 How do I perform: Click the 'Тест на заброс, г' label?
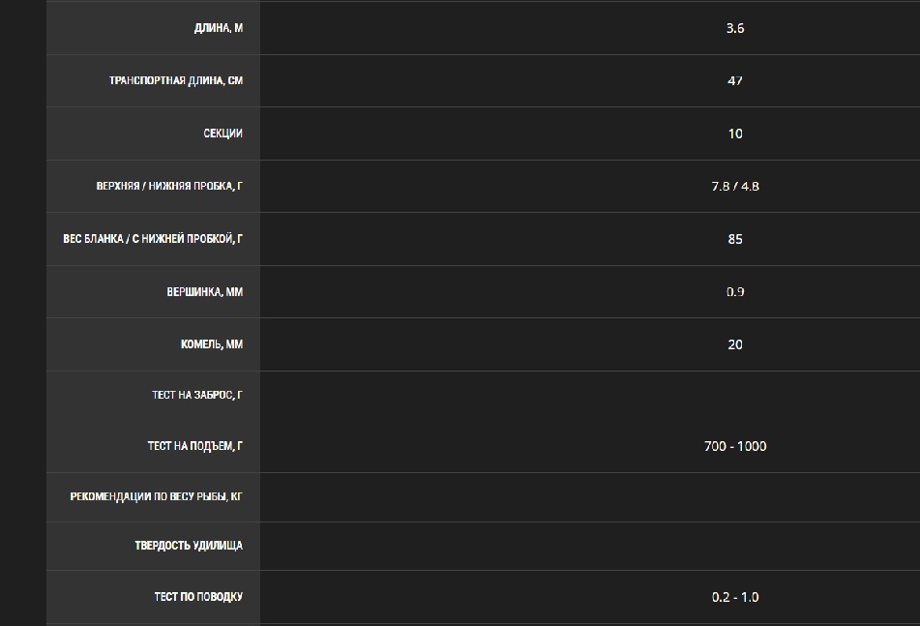pos(197,395)
